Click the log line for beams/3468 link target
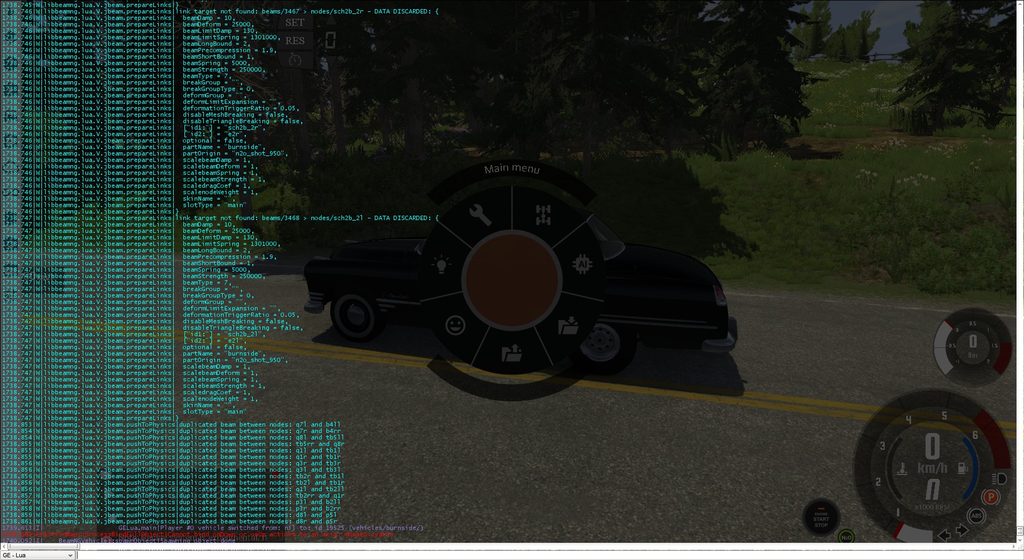Viewport: 1024px width, 560px height. point(220,218)
